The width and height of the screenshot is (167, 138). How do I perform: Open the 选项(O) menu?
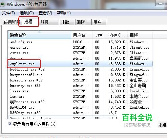[x=27, y=13]
